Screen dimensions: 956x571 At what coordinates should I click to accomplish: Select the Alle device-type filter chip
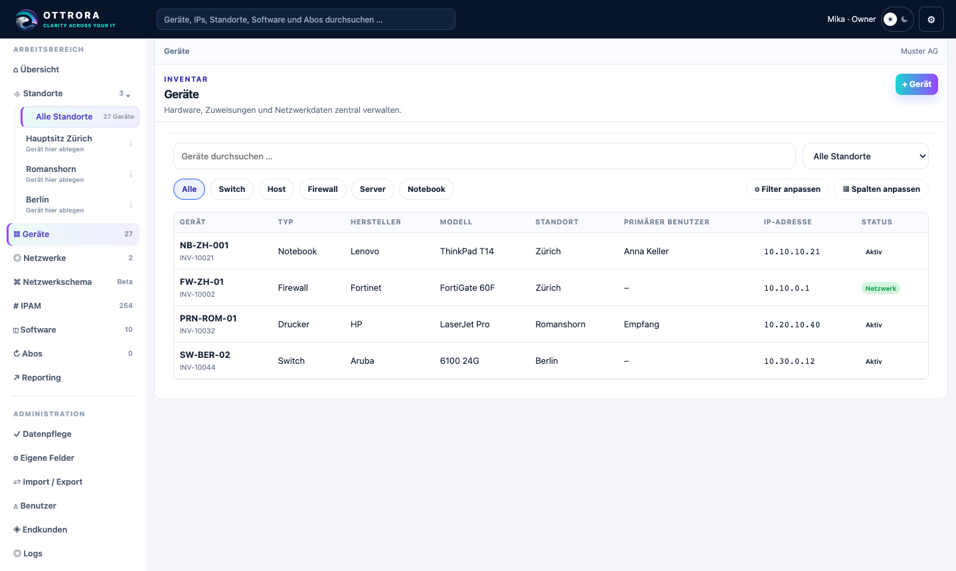pos(189,189)
